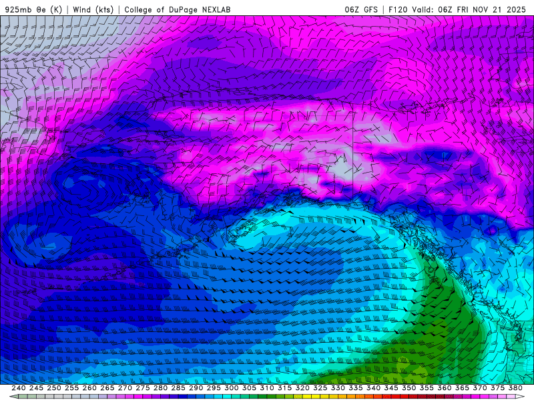Image resolution: width=534 pixels, height=400 pixels.
Task: Click the 'F120' forecast hour text
Action: [x=398, y=9]
